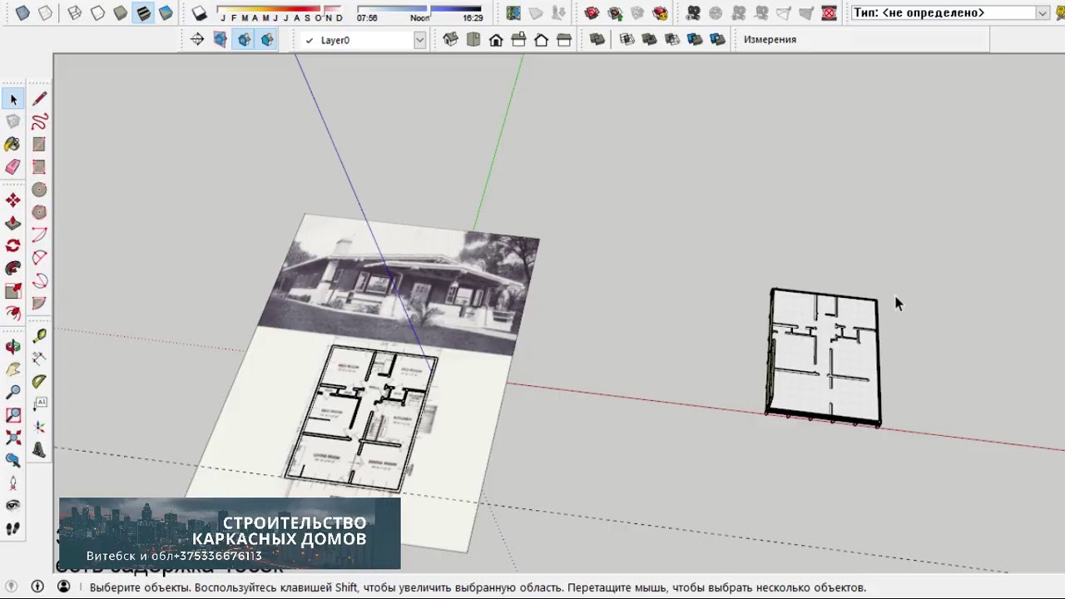Switch to Wireframe face style
This screenshot has height=599, width=1065.
75,12
